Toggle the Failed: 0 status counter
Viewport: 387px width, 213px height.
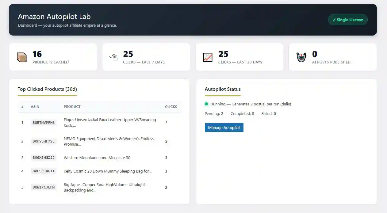pos(269,113)
